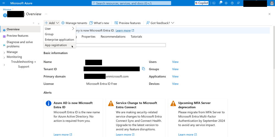View Devices

coord(175,84)
